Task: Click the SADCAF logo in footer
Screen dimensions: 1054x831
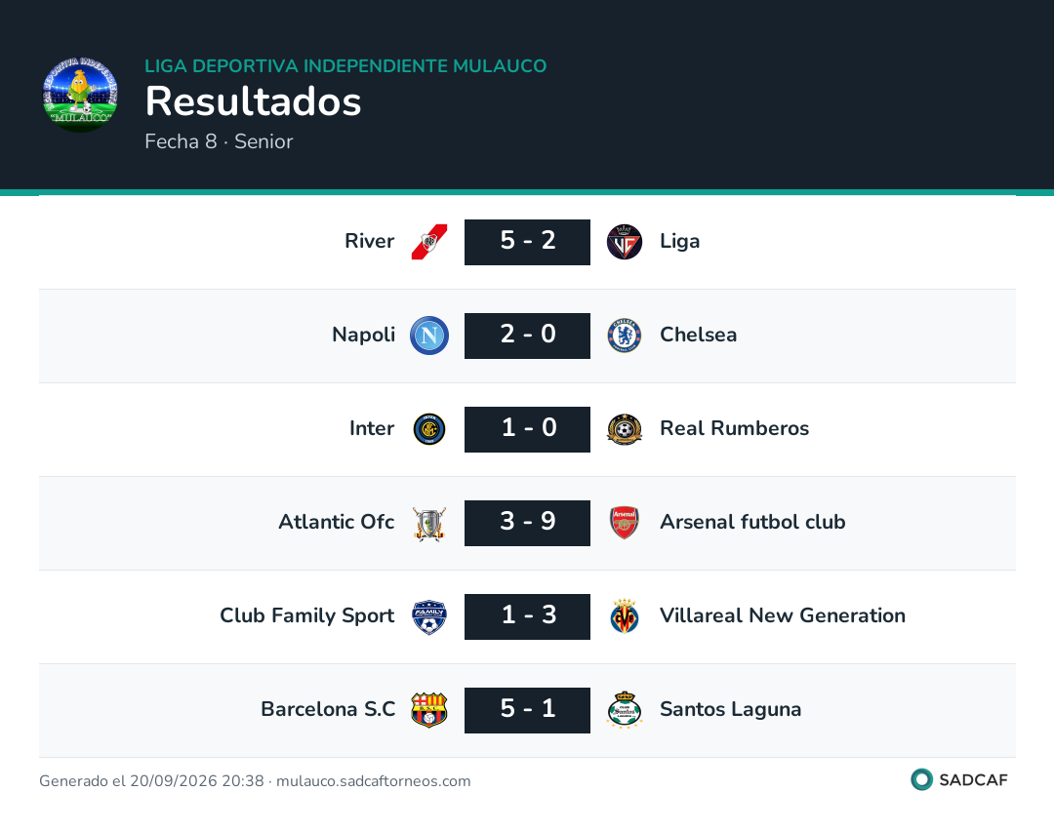Action: pyautogui.click(x=959, y=780)
